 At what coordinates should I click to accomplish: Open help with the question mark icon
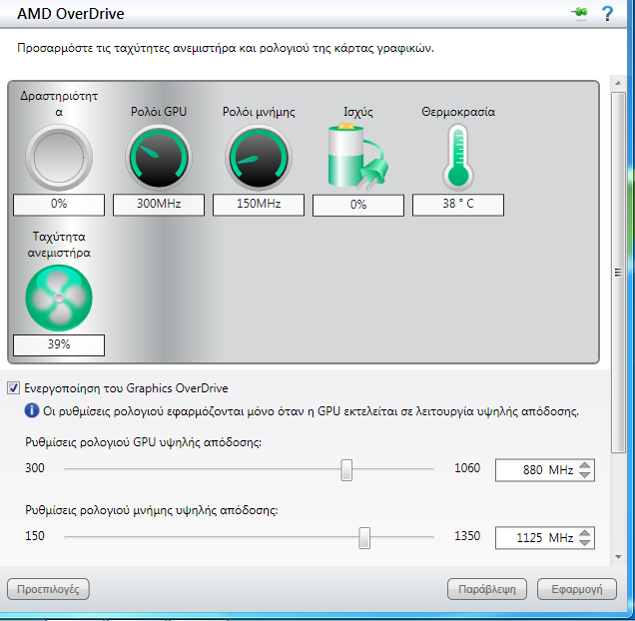pyautogui.click(x=607, y=13)
